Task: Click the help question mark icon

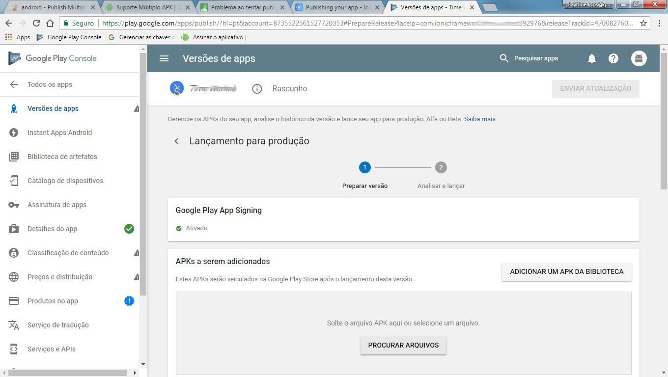Action: pyautogui.click(x=613, y=58)
